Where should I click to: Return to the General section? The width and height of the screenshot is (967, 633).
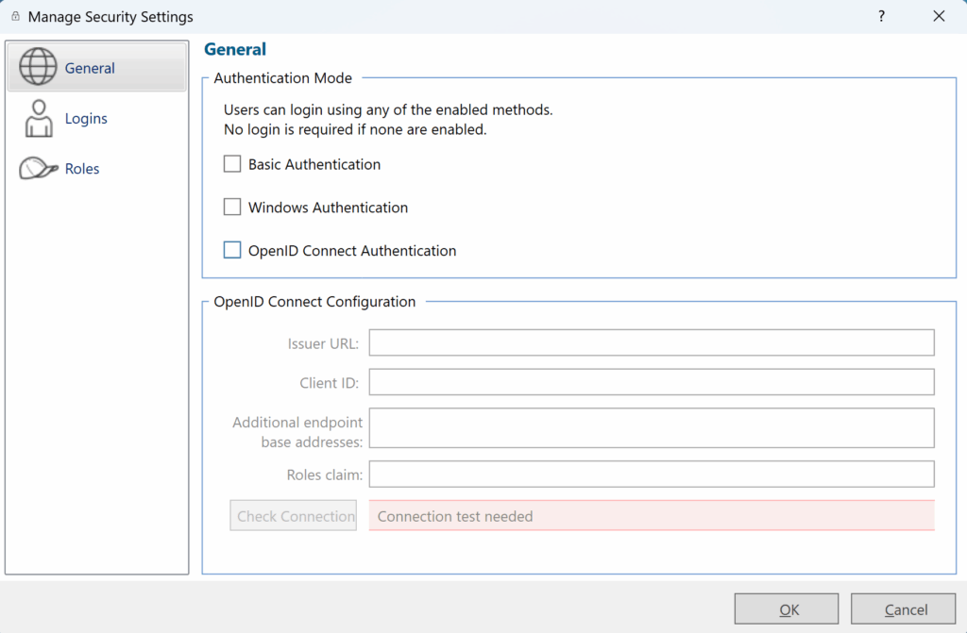click(90, 68)
